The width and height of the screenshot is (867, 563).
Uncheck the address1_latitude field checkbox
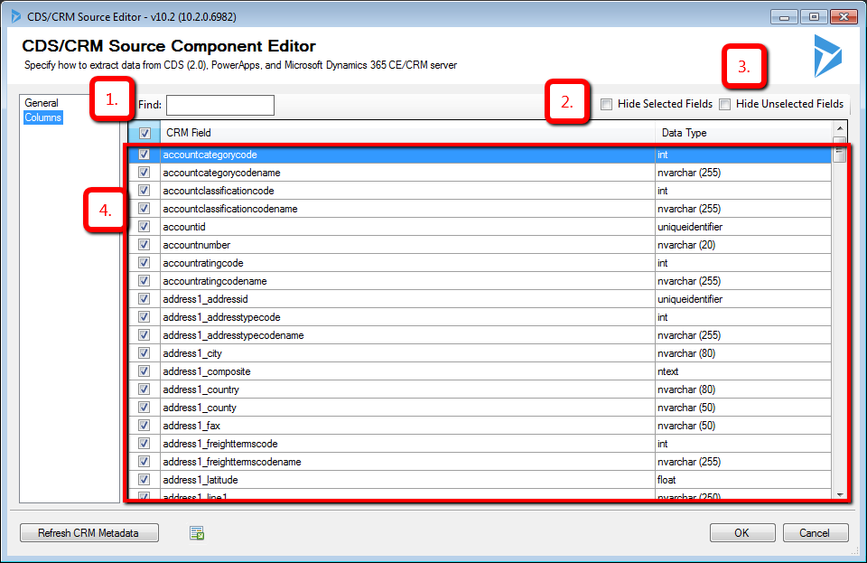tap(144, 480)
